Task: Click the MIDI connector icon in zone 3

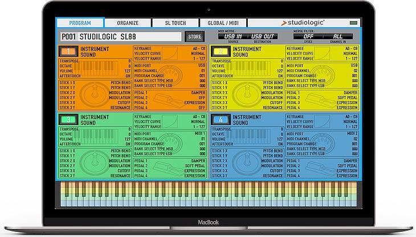Action: (170, 144)
